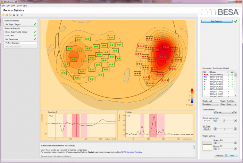Open the View menu
The image size is (243, 163).
13,6
